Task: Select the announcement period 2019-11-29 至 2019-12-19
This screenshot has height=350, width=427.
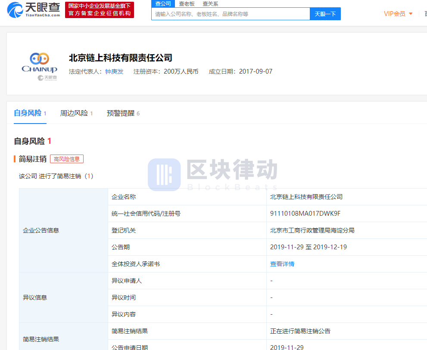Action: pyautogui.click(x=308, y=247)
